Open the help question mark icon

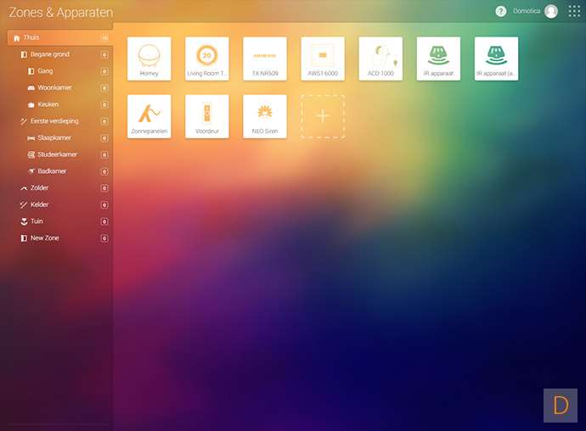[501, 11]
